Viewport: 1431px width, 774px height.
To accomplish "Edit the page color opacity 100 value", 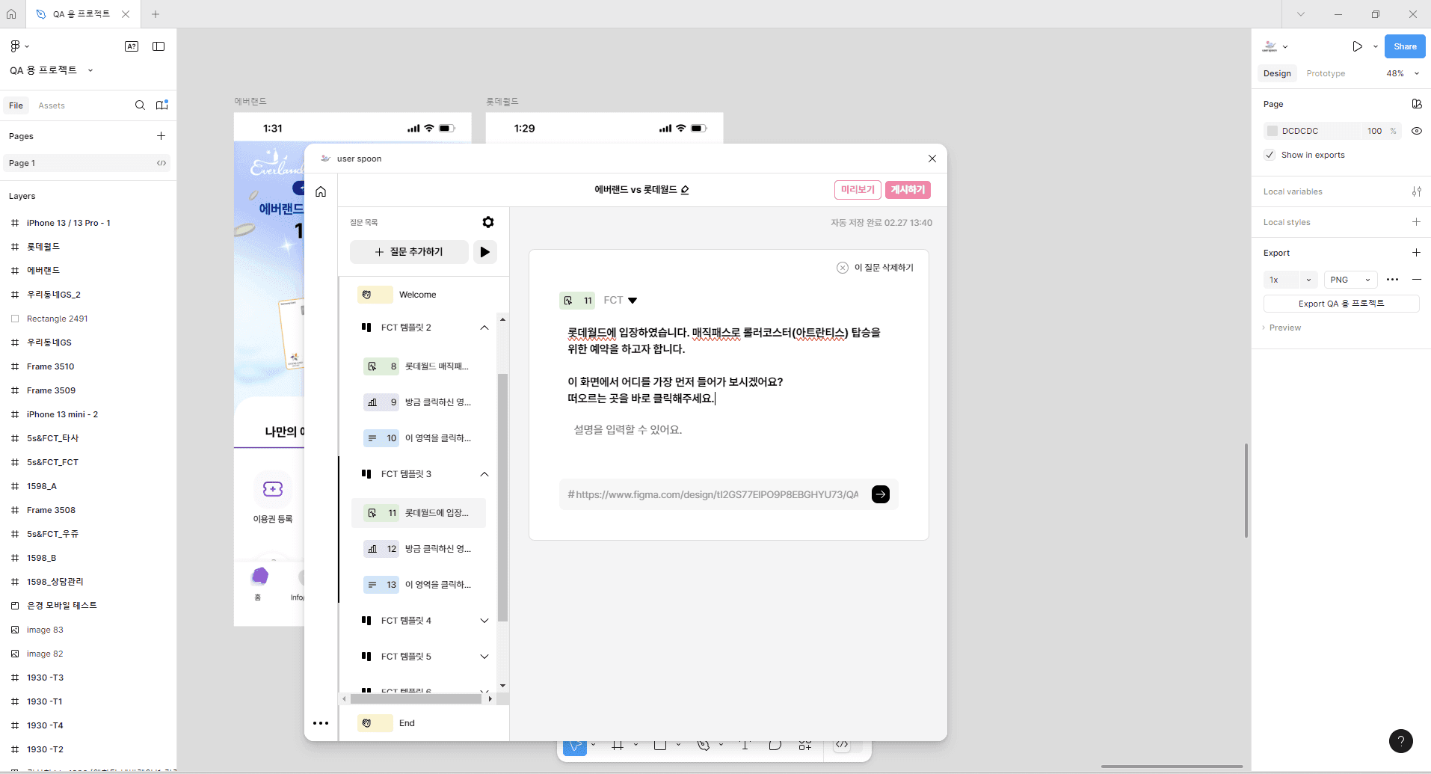I will pyautogui.click(x=1375, y=131).
